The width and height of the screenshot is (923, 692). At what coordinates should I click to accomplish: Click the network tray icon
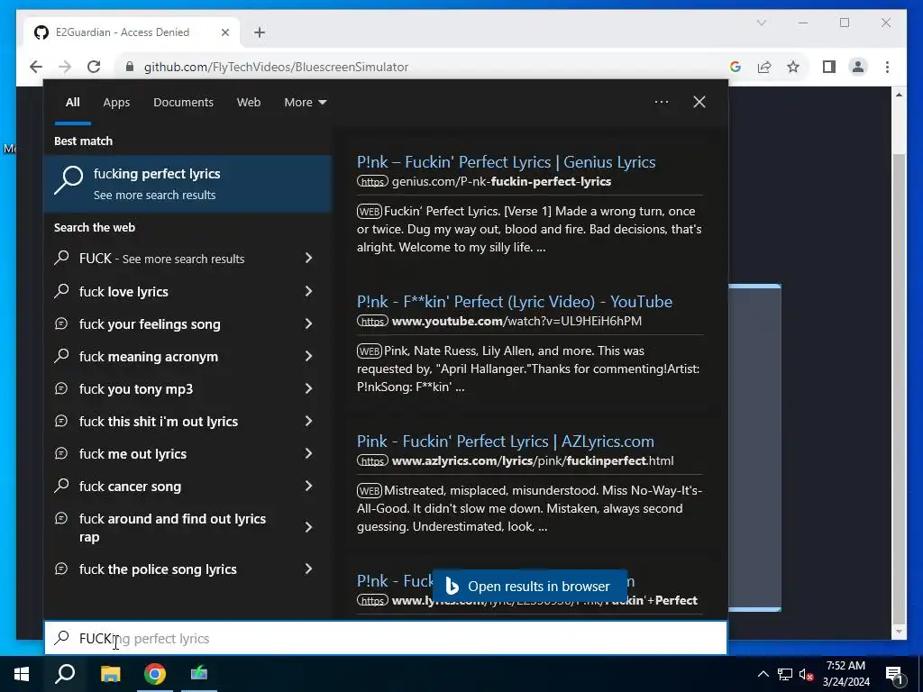785,674
